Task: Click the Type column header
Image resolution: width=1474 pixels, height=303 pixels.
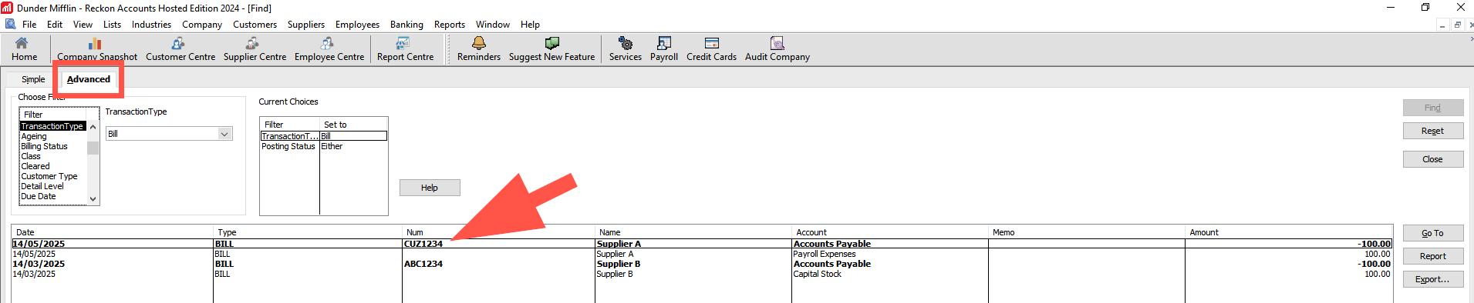Action: (x=308, y=232)
